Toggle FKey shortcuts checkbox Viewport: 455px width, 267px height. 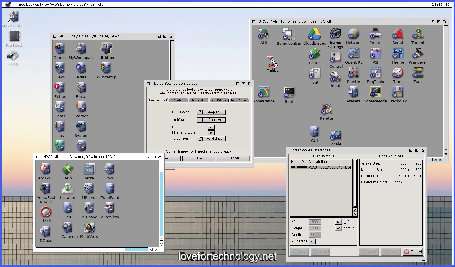pos(211,133)
